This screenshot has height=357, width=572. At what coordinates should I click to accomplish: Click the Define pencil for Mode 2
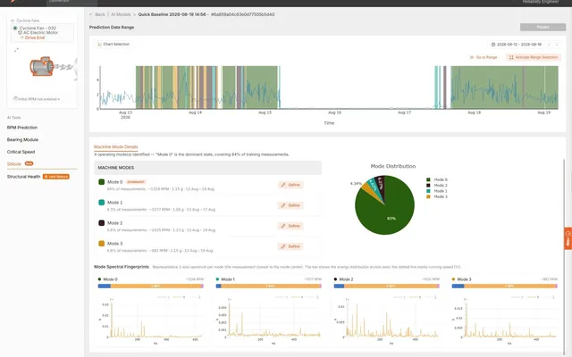pos(290,226)
